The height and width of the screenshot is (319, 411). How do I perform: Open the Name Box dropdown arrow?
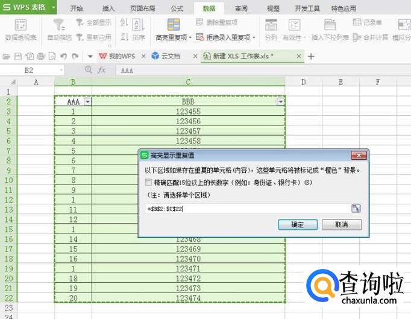pos(61,70)
